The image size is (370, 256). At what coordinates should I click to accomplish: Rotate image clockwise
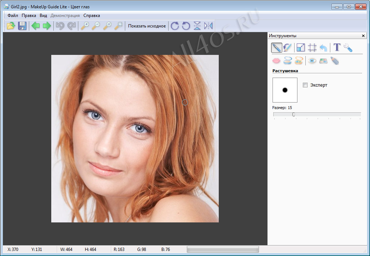[175, 26]
